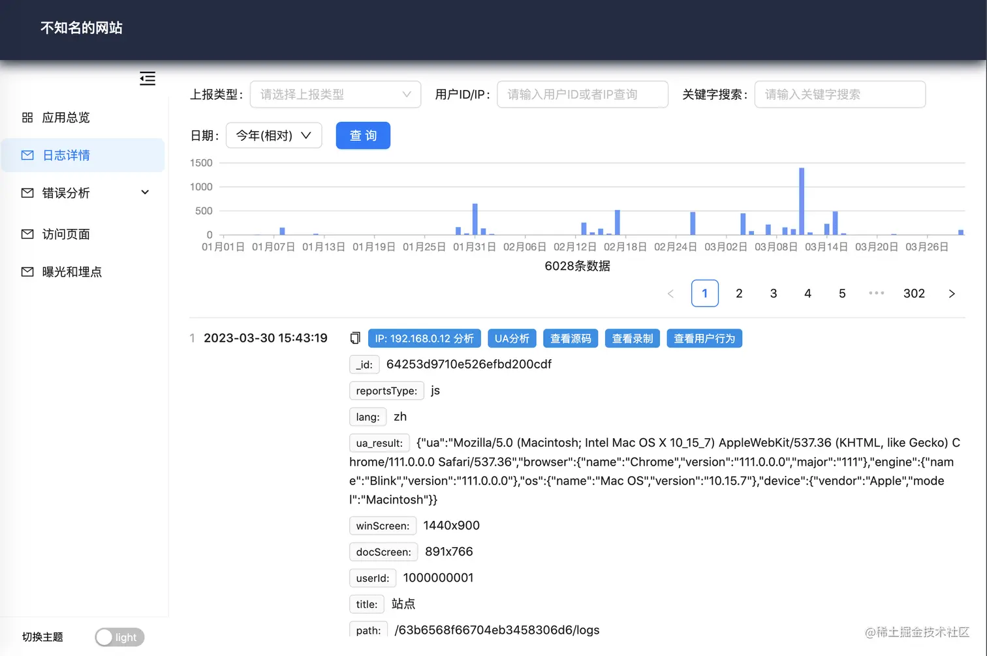Click the jump-forward ellipsis in pagination
The width and height of the screenshot is (987, 656).
coord(877,293)
